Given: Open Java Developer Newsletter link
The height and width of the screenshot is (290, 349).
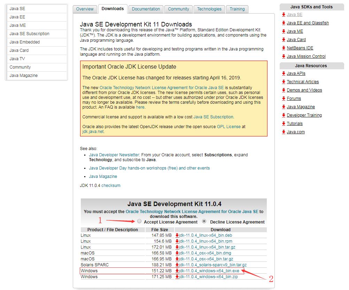Looking at the screenshot, I should click(x=114, y=155).
